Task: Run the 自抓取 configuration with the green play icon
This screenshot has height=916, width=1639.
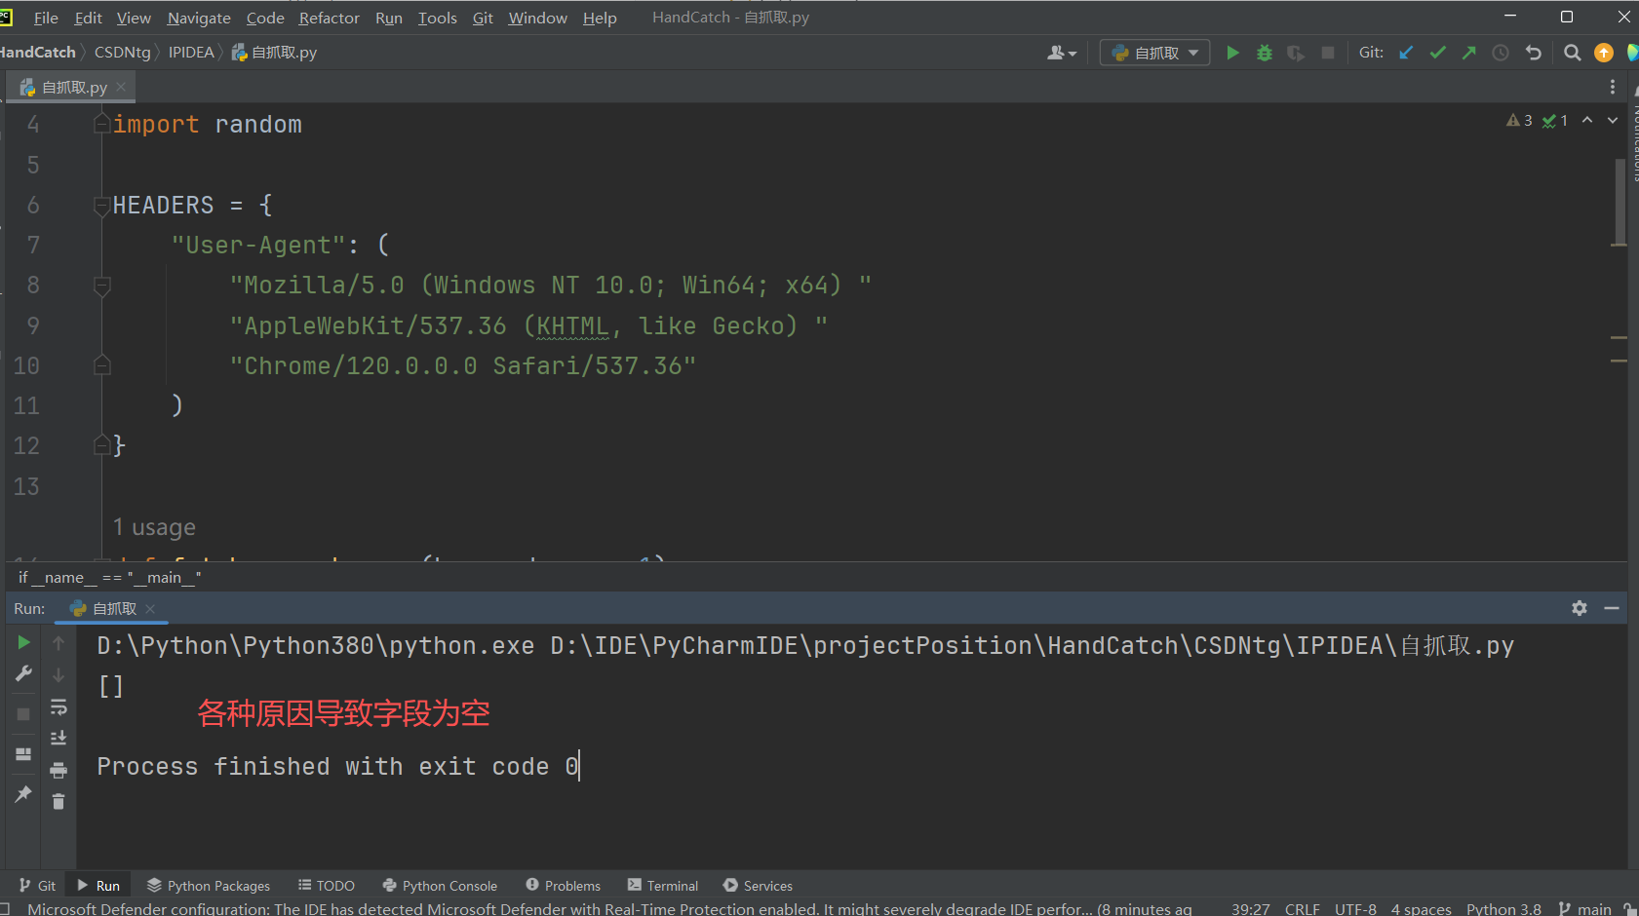Action: 1232,53
